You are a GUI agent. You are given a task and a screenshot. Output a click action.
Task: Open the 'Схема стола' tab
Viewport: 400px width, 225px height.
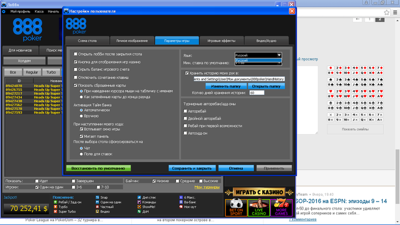87,41
